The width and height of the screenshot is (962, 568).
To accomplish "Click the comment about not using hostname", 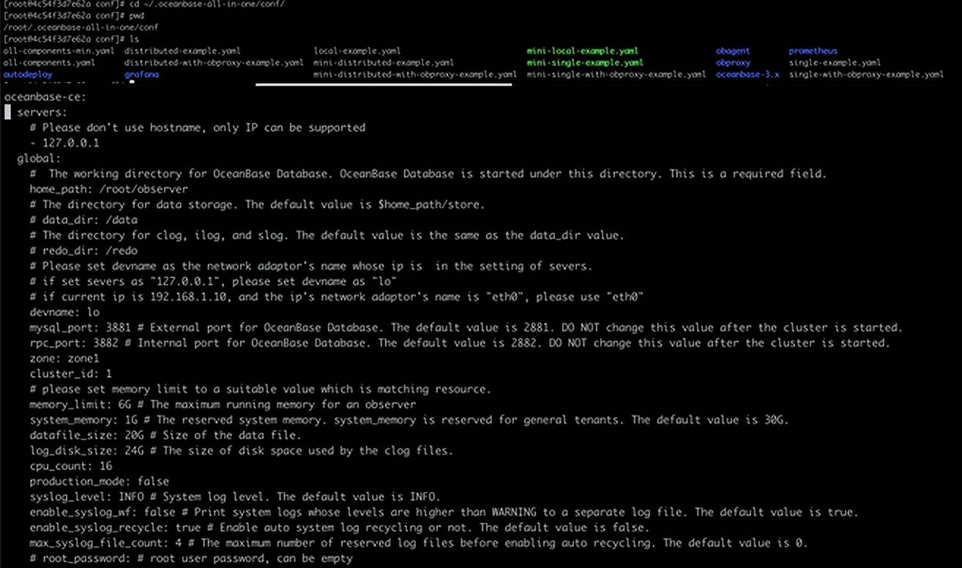I will pyautogui.click(x=198, y=127).
